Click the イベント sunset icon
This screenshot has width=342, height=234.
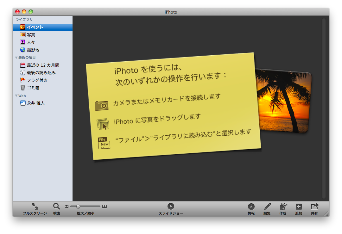pyautogui.click(x=23, y=27)
